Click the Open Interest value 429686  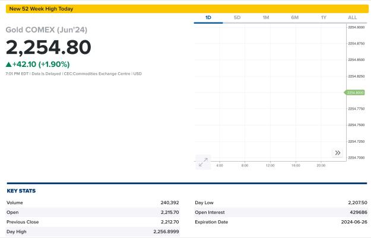tap(359, 213)
